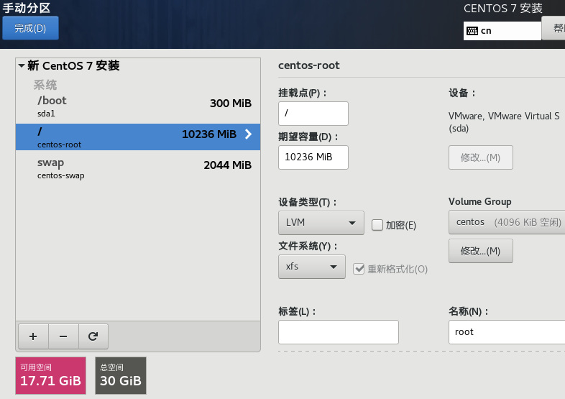Click the 总空间 30 GiB box

[121, 375]
